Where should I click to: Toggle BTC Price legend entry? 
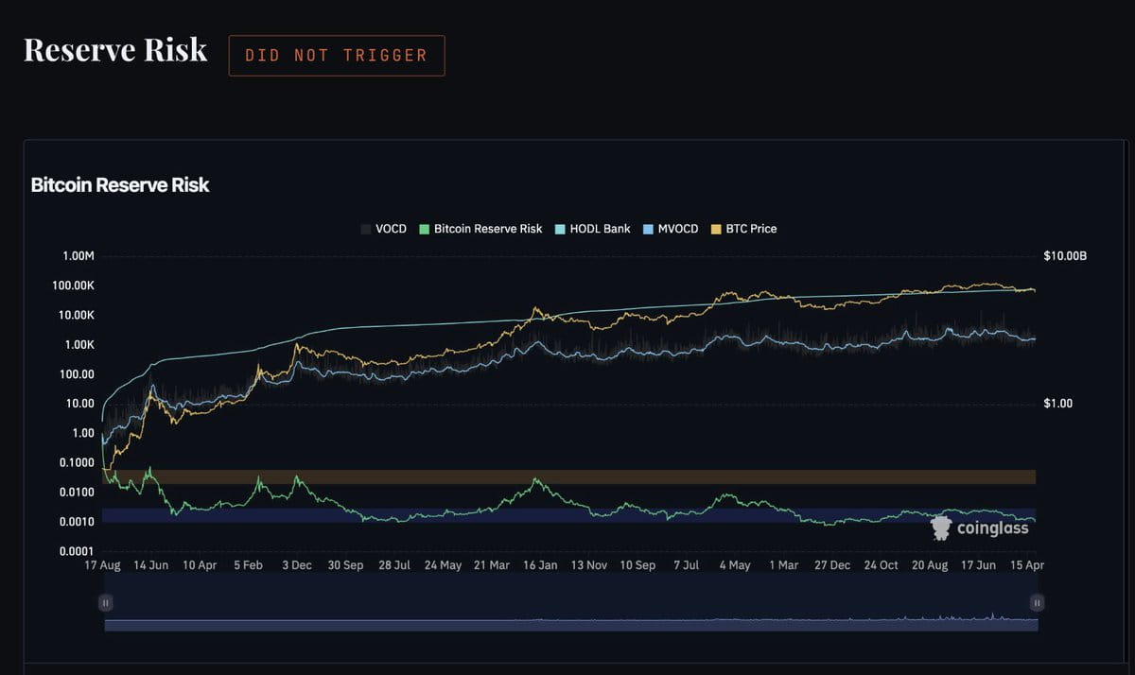[743, 229]
